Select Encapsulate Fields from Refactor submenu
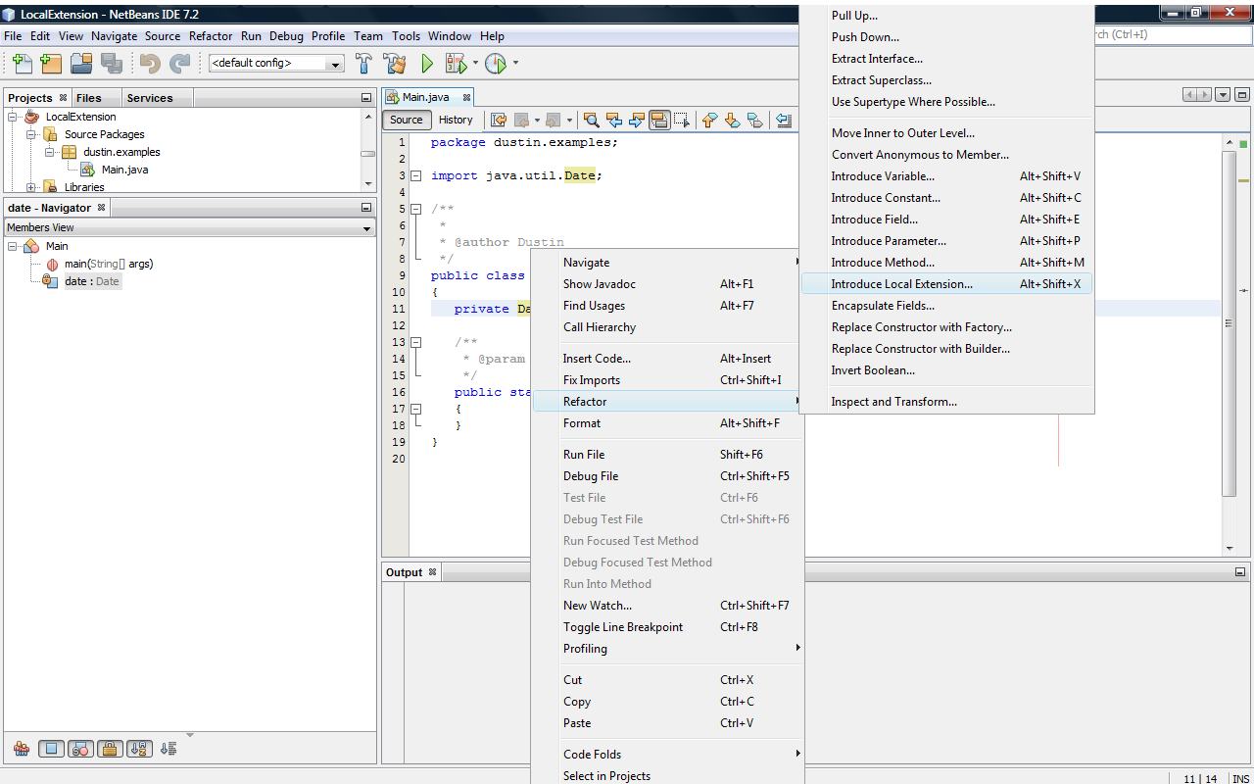Viewport: 1254px width, 784px height. [946, 306]
